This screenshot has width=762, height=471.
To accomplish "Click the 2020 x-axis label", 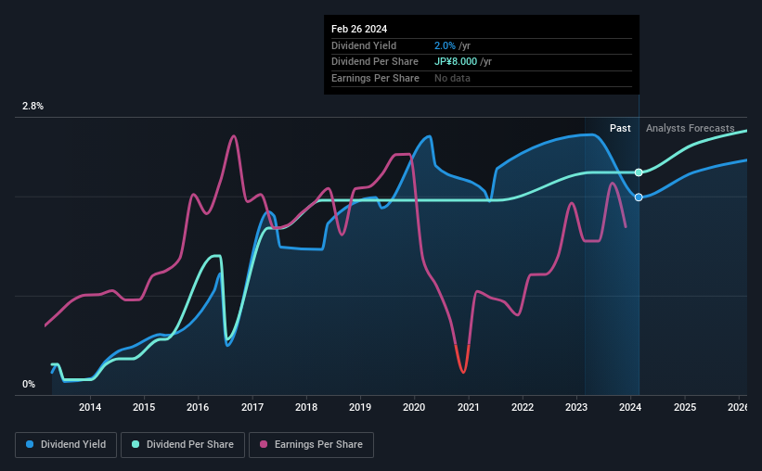I will 414,407.
